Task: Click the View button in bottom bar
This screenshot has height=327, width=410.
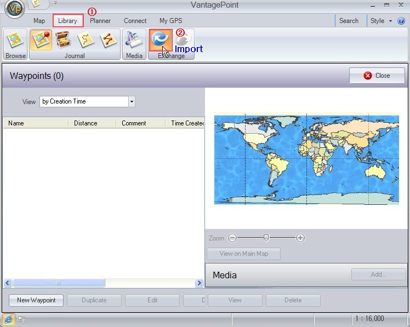Action: (x=235, y=300)
